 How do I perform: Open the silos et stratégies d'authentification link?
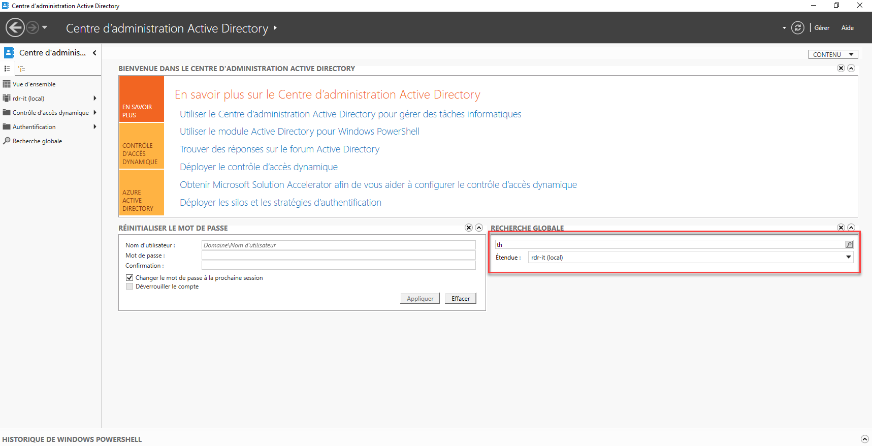pyautogui.click(x=280, y=203)
